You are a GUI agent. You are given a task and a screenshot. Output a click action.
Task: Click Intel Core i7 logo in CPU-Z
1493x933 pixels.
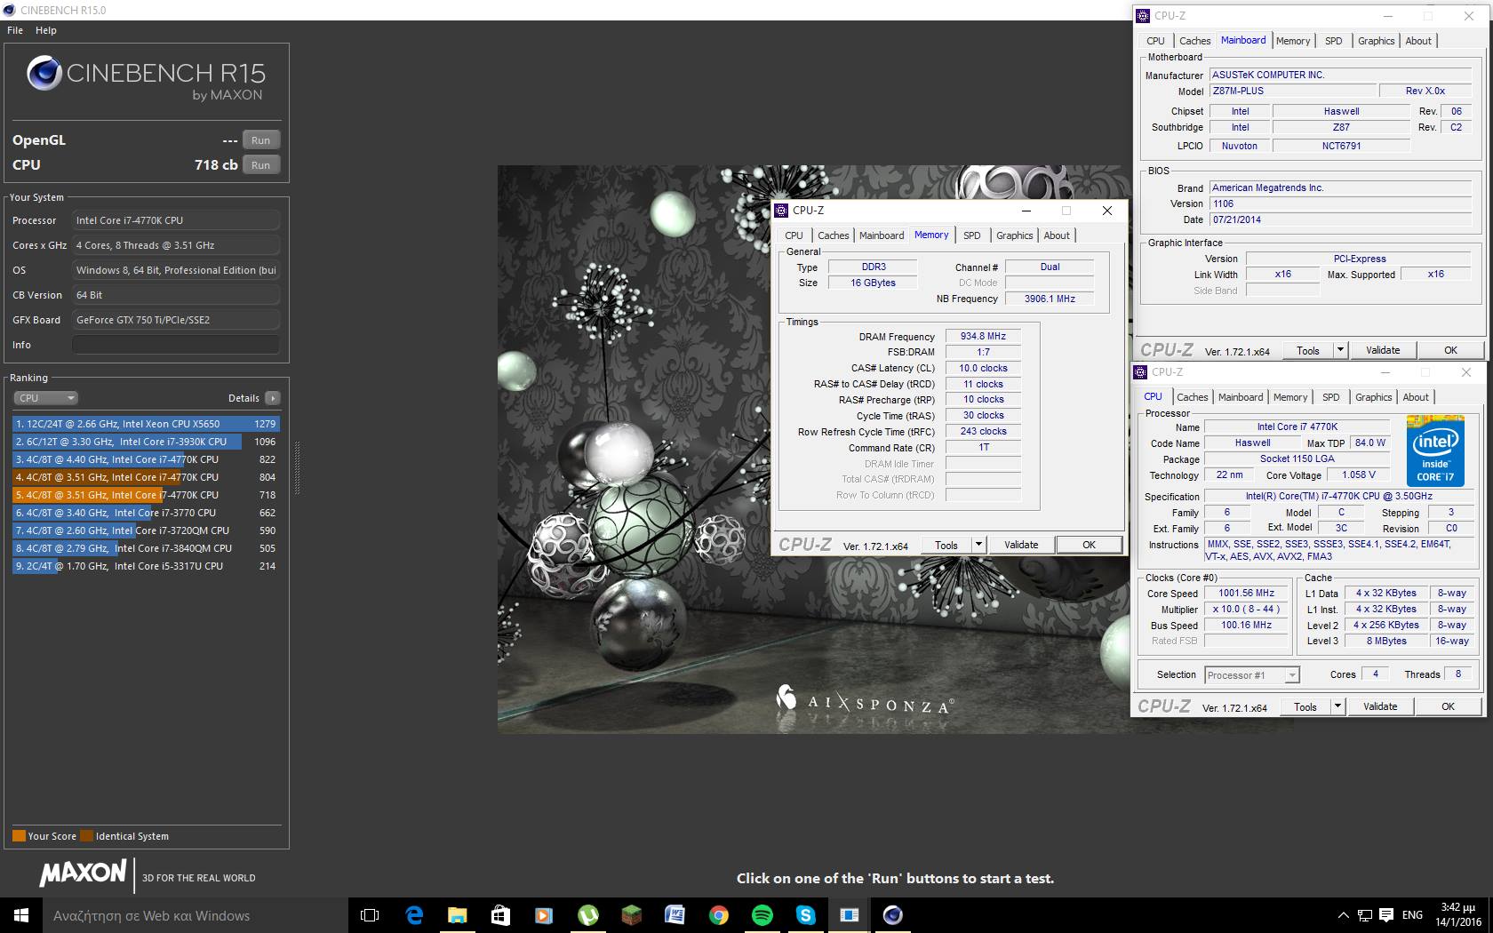point(1435,451)
